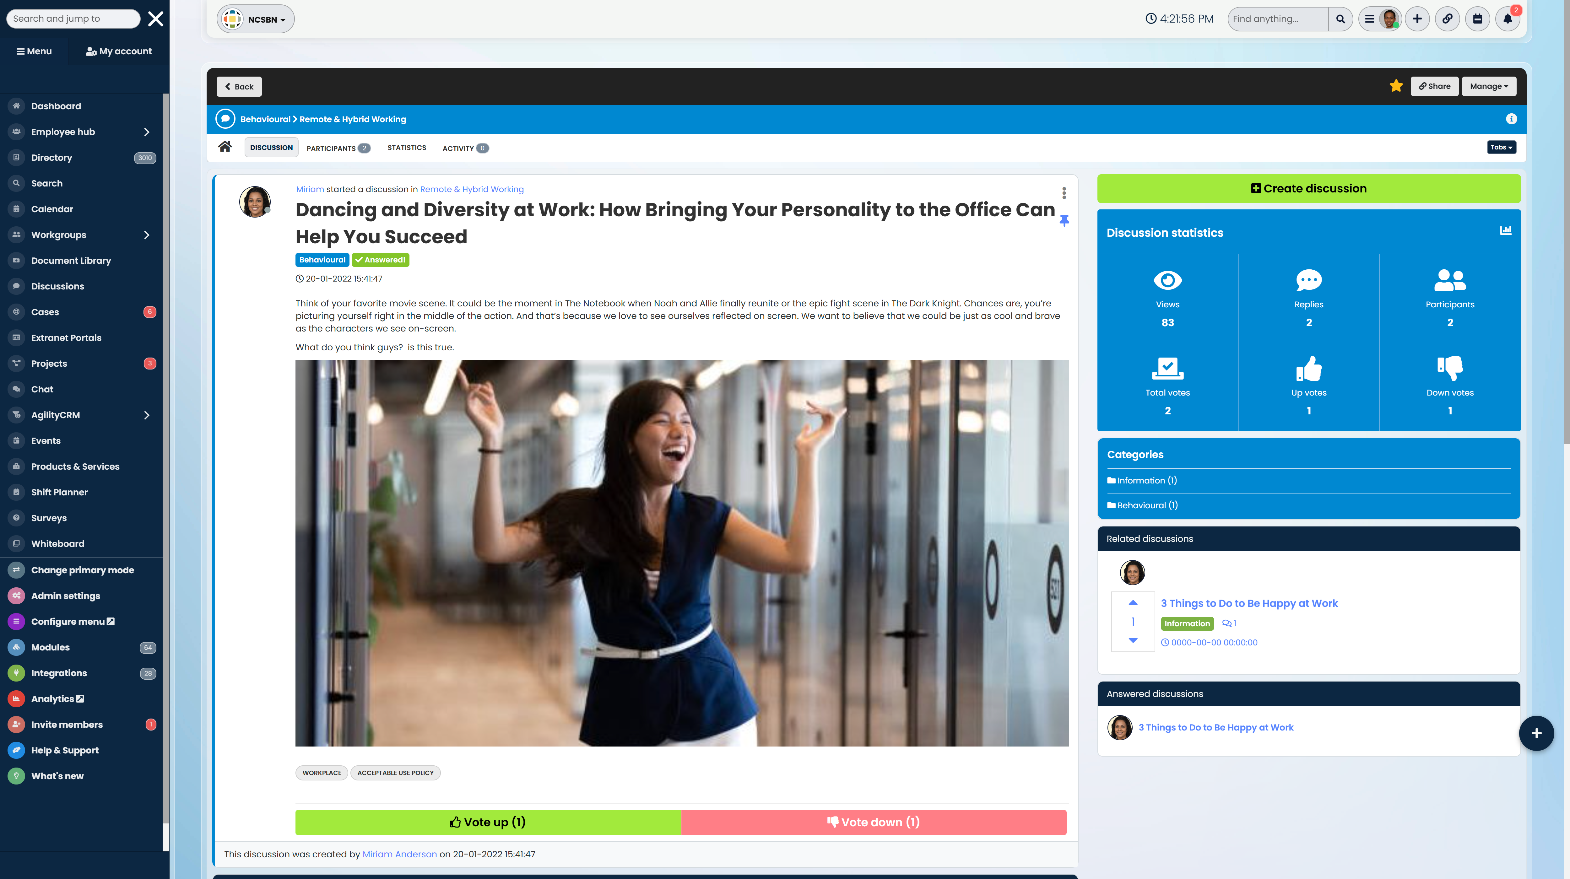1570x879 pixels.
Task: Click the search magnifier button in top bar
Action: (1340, 19)
